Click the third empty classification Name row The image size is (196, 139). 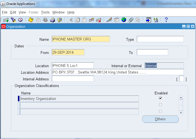pyautogui.click(x=80, y=112)
